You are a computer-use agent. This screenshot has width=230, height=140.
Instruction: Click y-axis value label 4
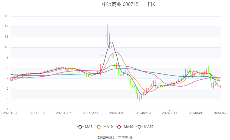(x=8, y=109)
